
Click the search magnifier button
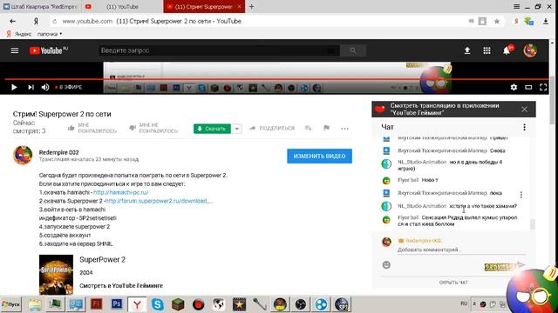pos(352,50)
